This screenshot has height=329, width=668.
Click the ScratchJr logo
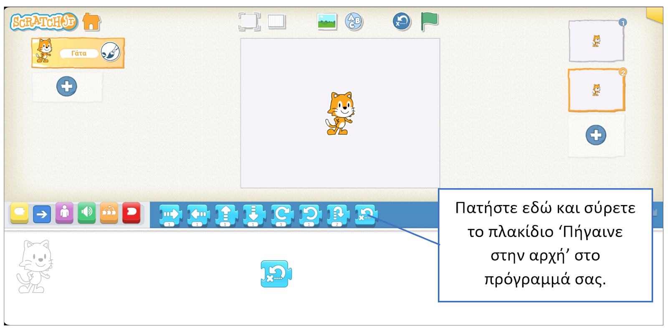(44, 22)
